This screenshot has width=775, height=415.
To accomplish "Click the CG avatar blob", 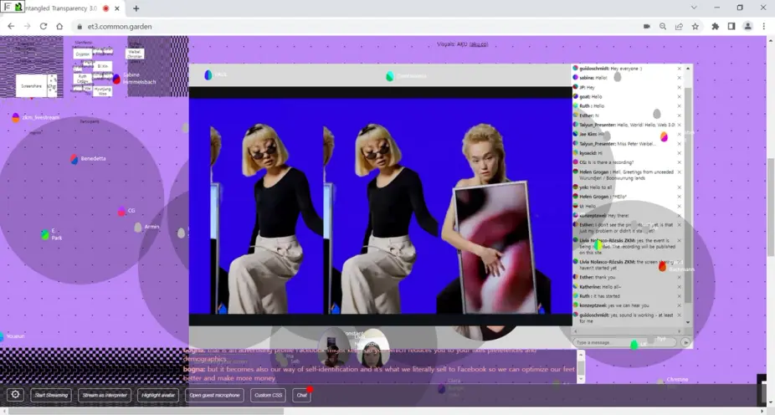I will (x=121, y=212).
